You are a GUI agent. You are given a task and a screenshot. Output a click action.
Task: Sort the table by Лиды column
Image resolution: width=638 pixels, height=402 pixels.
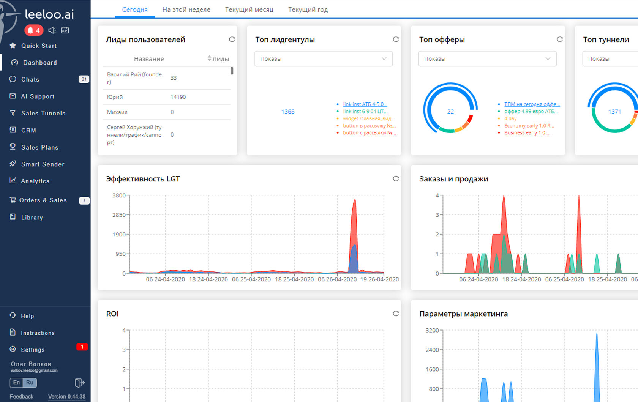point(218,59)
